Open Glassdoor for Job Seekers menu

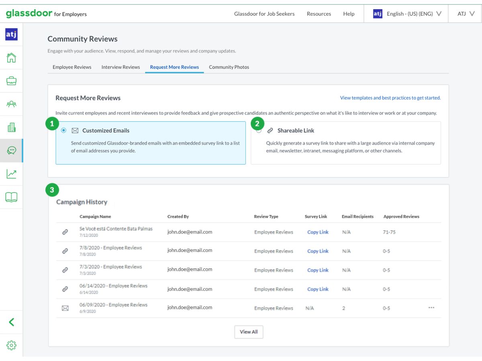(x=264, y=14)
